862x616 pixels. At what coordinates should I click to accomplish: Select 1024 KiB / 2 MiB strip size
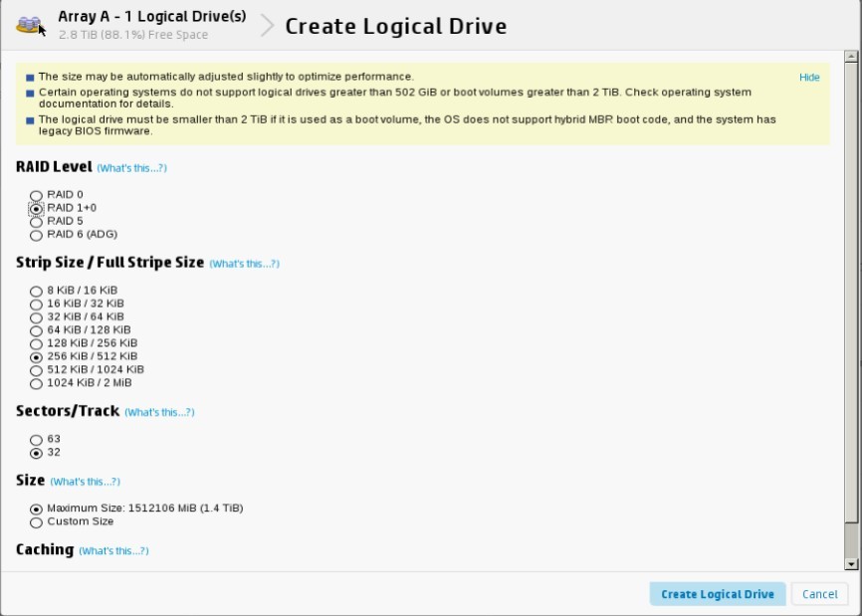click(37, 383)
